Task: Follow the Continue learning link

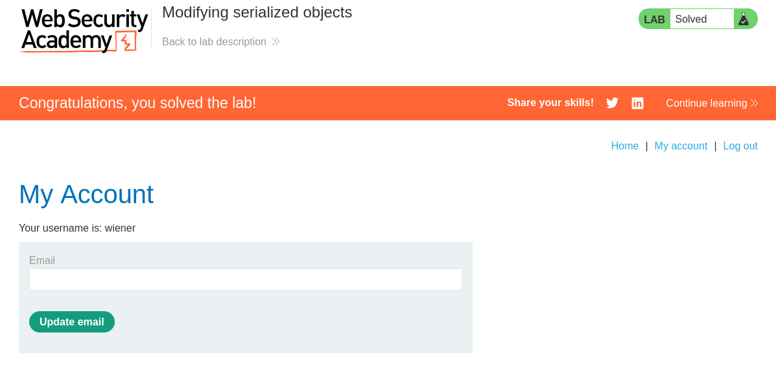Action: tap(706, 103)
